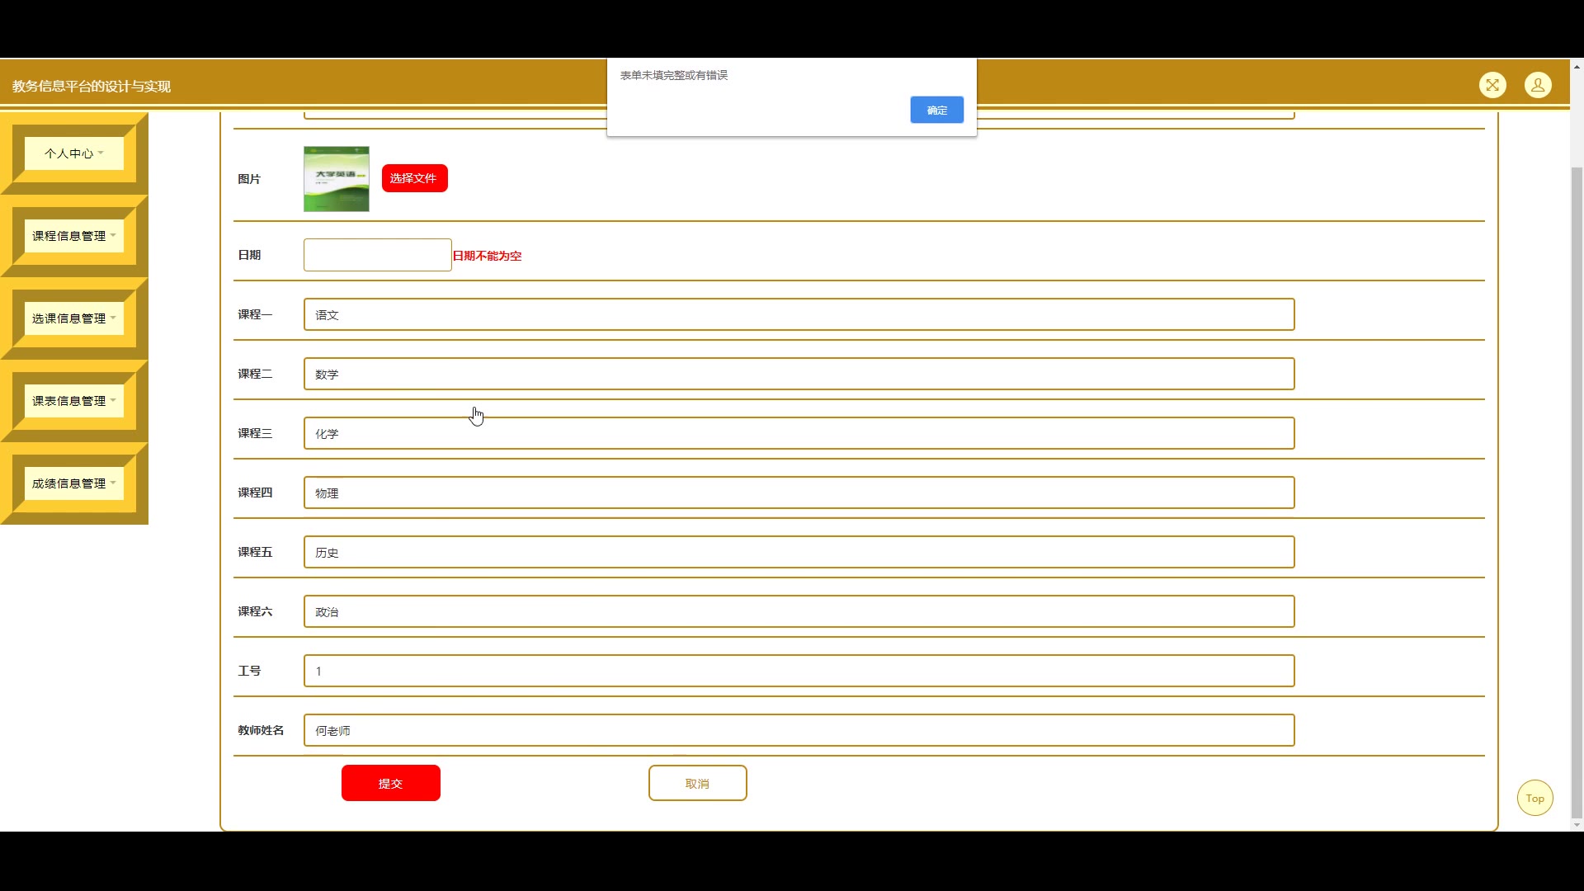Open the user profile icon in header
The width and height of the screenshot is (1584, 891).
(1538, 85)
